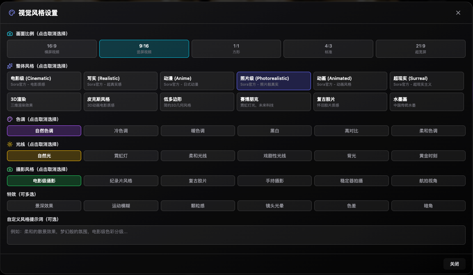Turn off the 自然光 lighting option
This screenshot has width=473, height=275.
(44, 156)
